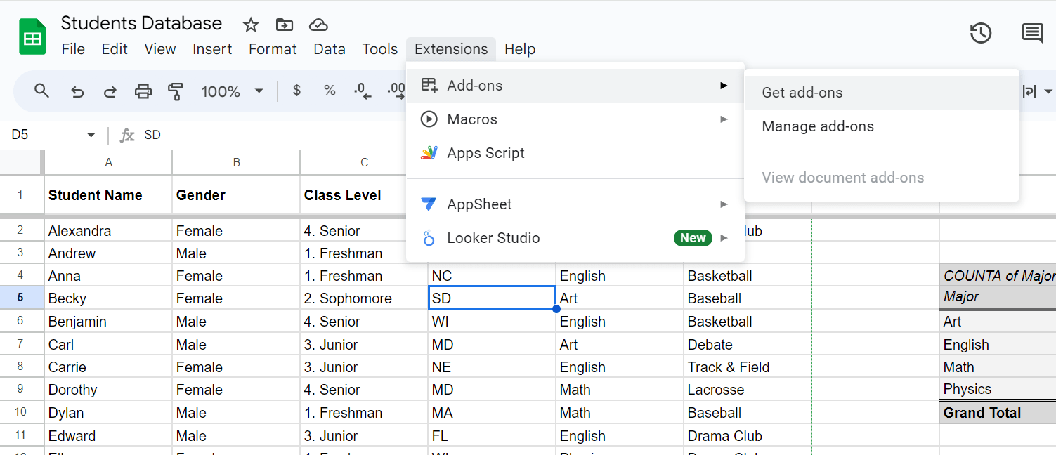
Task: Select Get add-ons menu entry
Action: click(802, 93)
